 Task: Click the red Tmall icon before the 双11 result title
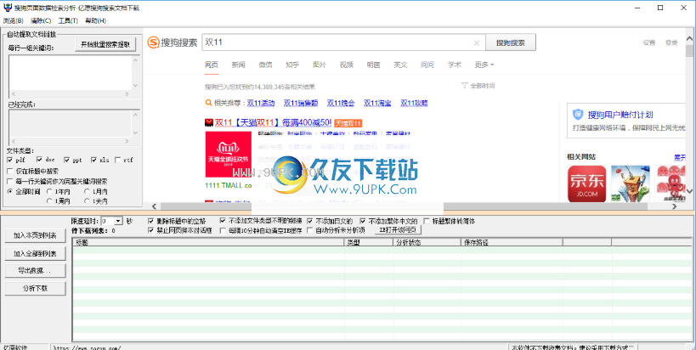pyautogui.click(x=208, y=122)
